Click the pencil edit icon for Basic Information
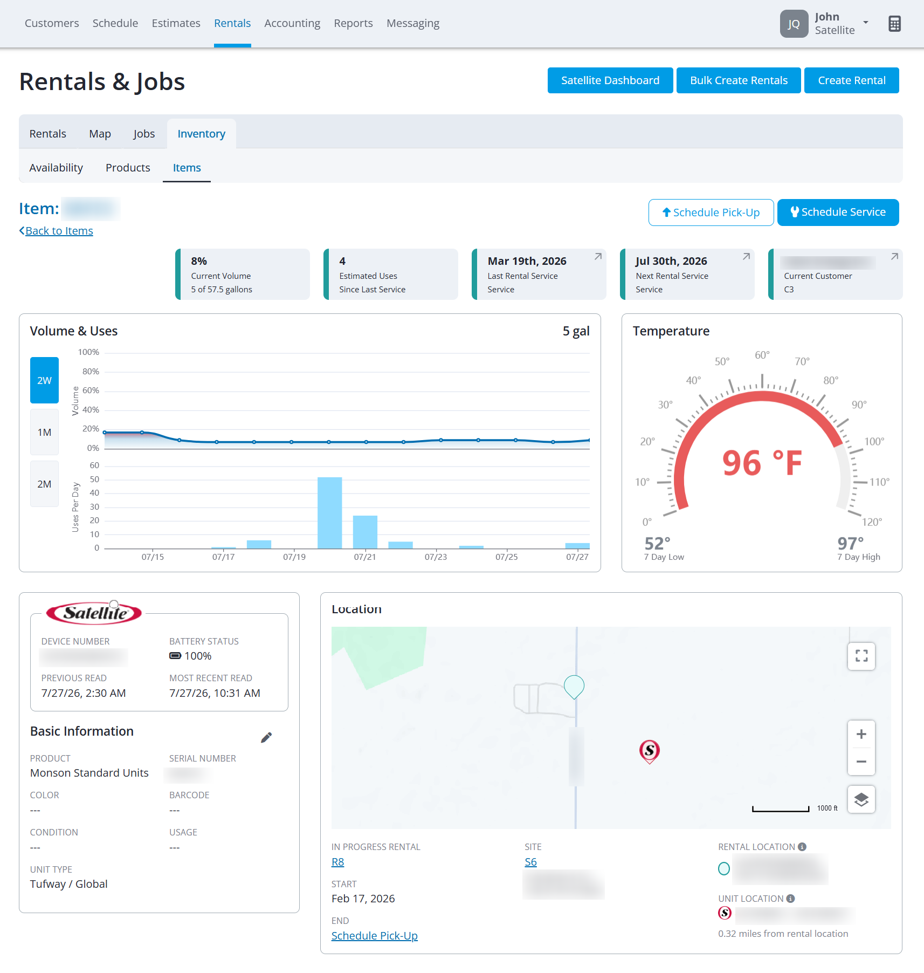This screenshot has height=973, width=924. coord(266,737)
